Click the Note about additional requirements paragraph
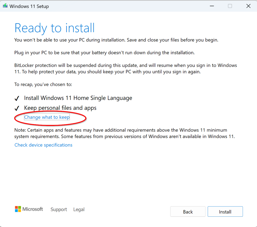Screen dimensions: 257x227 [x=124, y=133]
